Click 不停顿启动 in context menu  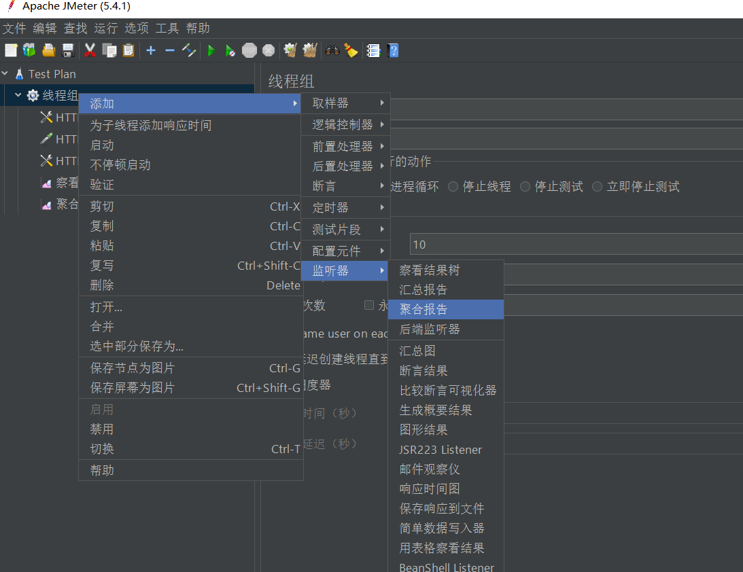(190, 165)
